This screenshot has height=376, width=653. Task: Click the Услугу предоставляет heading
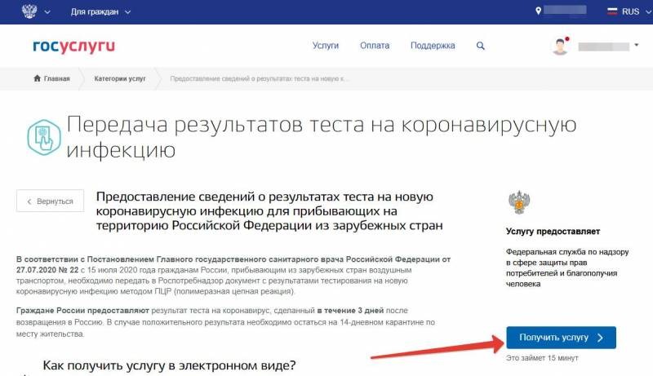click(x=553, y=232)
